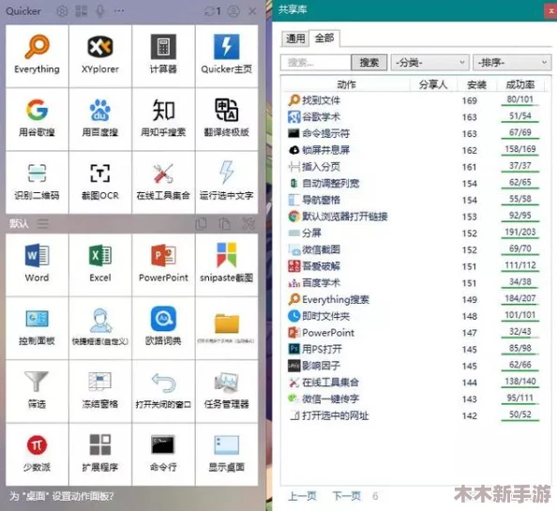The image size is (557, 511).
Task: Select the 即时文件夹 row
Action: (x=414, y=316)
